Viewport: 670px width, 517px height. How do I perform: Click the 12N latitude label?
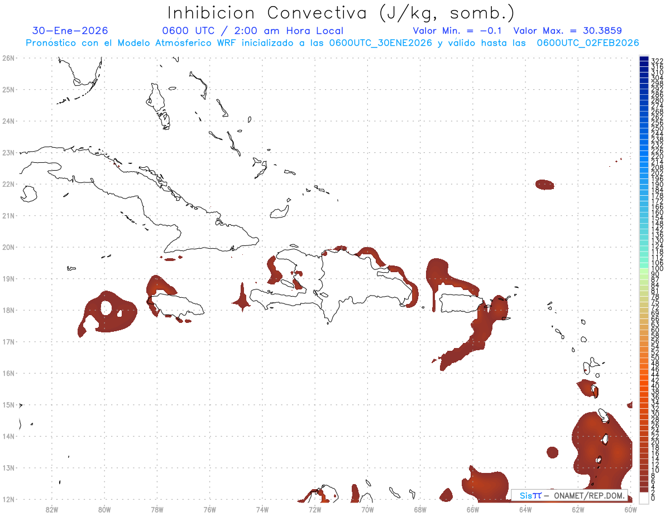click(x=8, y=499)
